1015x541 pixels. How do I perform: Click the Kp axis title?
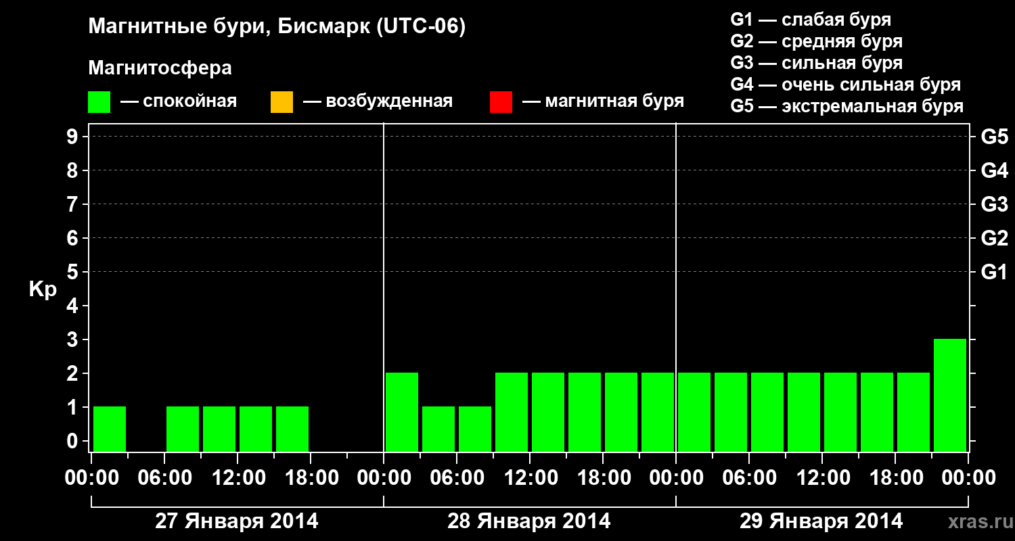coord(43,289)
